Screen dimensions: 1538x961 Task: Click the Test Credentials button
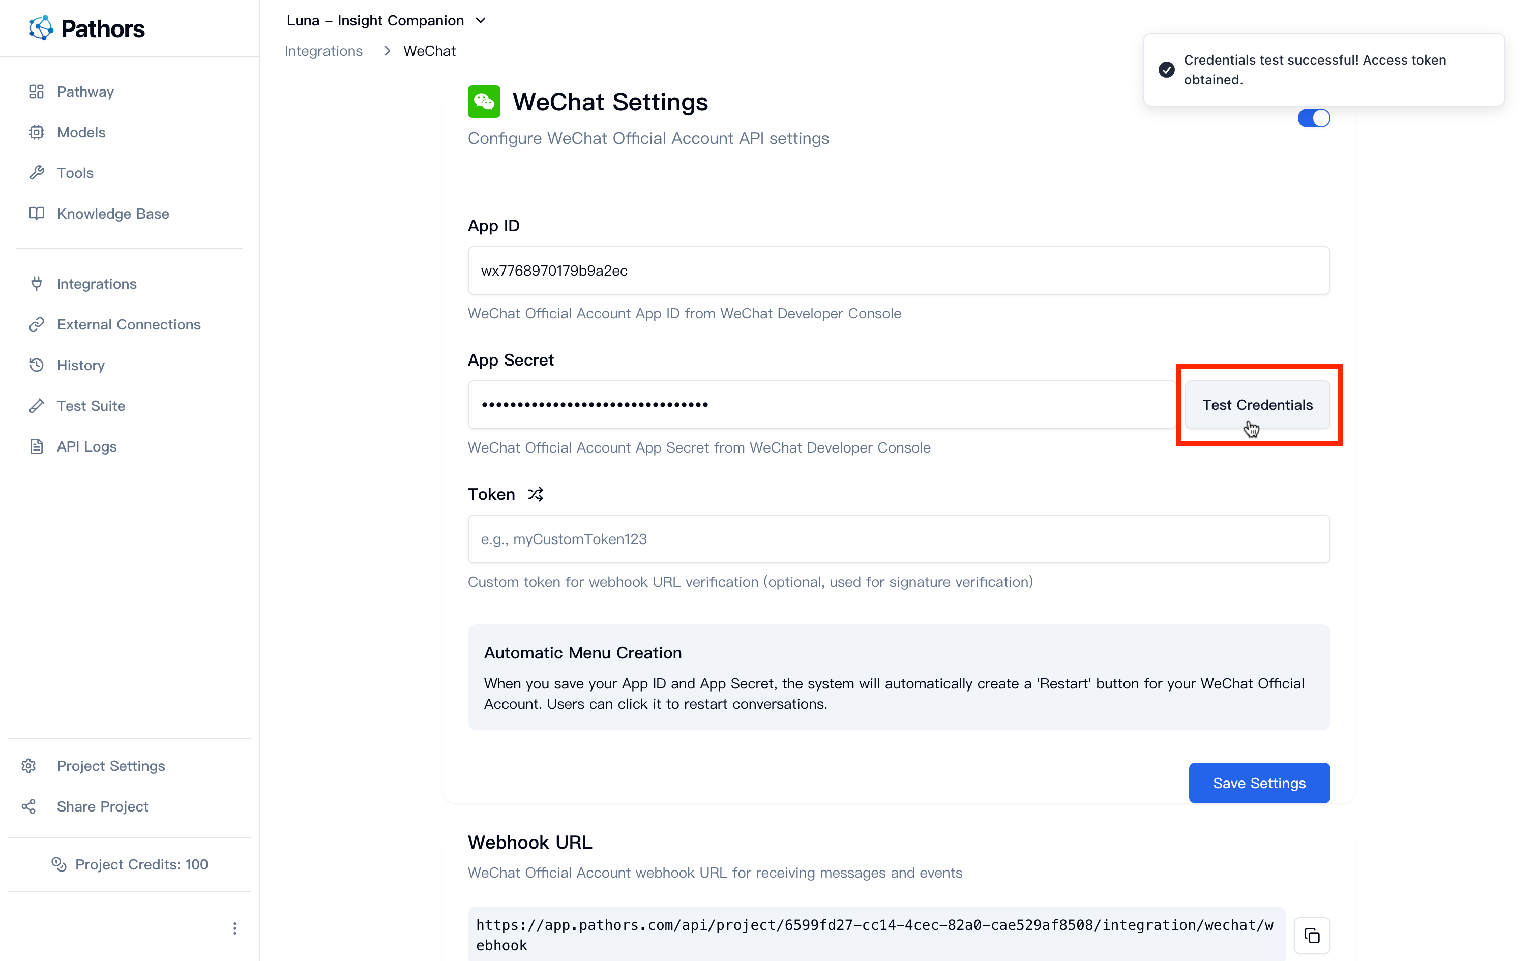tap(1258, 404)
